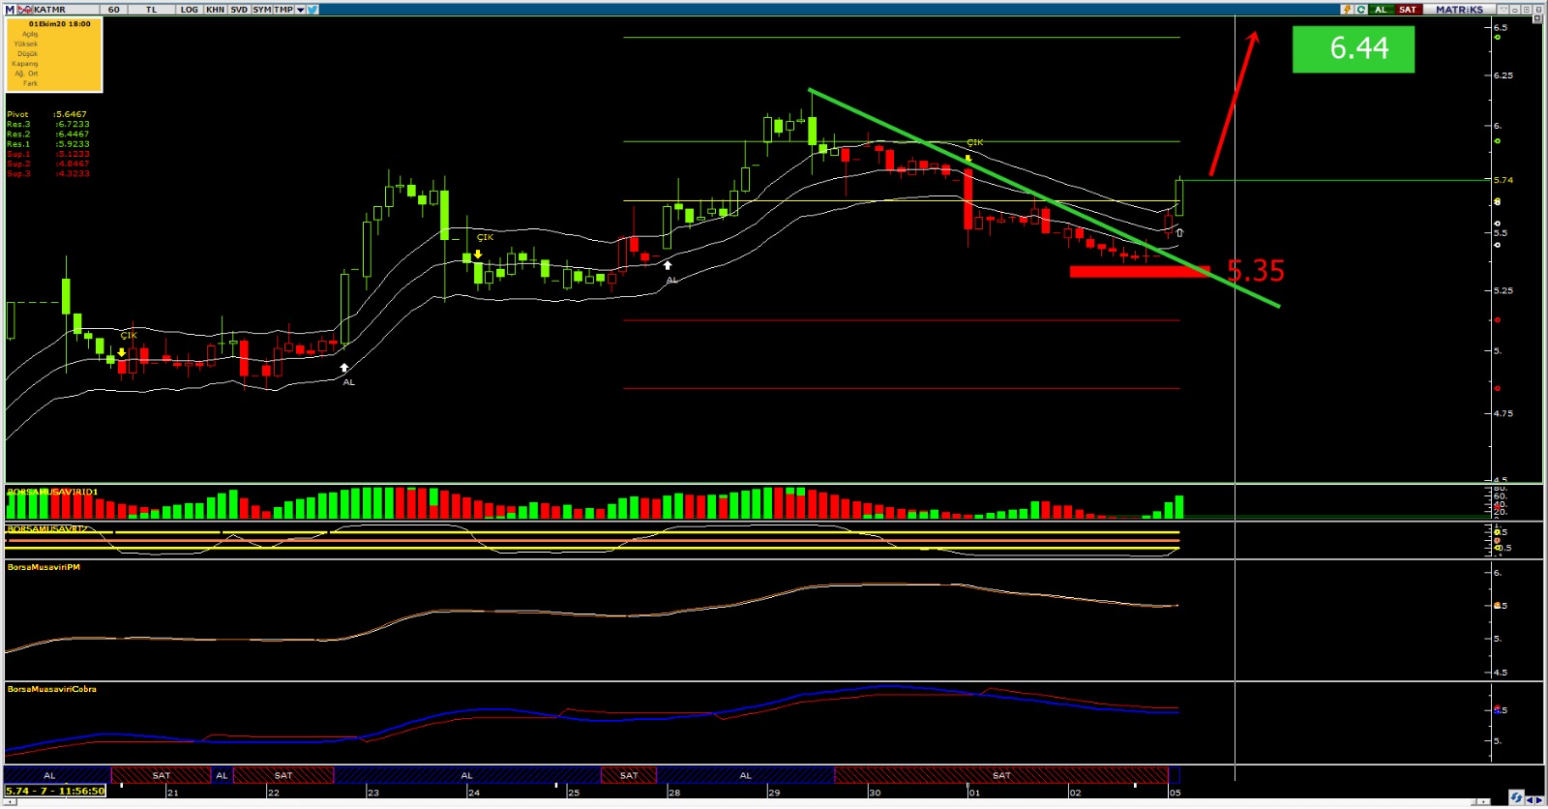1548x809 pixels.
Task: Open the window options triangle beside MATRIKS
Action: coord(1503,9)
